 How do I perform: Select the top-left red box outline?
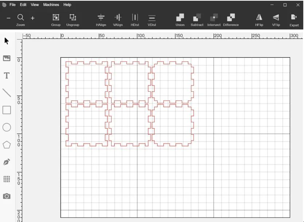[86, 83]
